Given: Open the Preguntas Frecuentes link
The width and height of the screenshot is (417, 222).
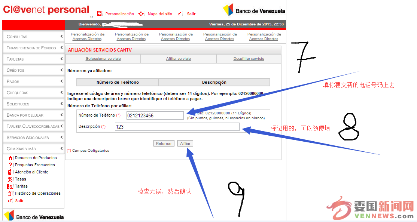Looking at the screenshot, I should [35, 165].
